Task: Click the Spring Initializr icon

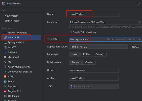Action: point(5,42)
